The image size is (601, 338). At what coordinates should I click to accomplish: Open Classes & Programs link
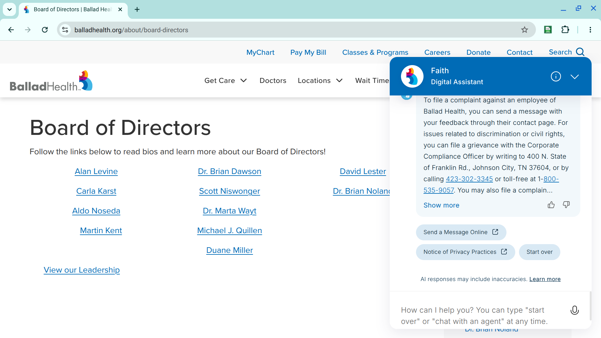pyautogui.click(x=375, y=52)
